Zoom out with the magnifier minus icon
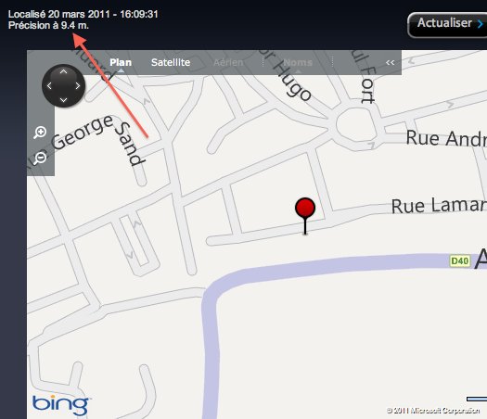The width and height of the screenshot is (487, 419). [40, 159]
